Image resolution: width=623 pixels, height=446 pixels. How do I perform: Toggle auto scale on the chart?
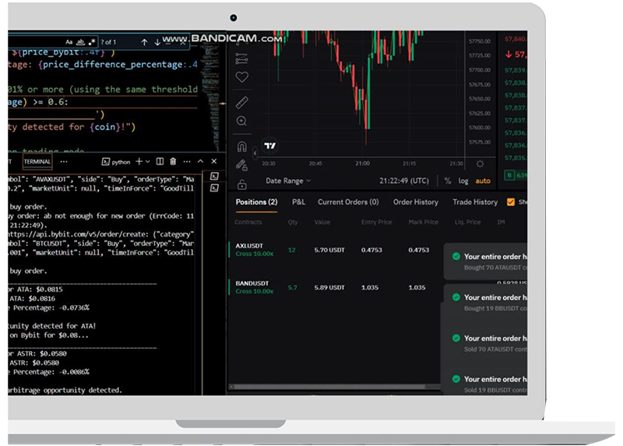483,181
